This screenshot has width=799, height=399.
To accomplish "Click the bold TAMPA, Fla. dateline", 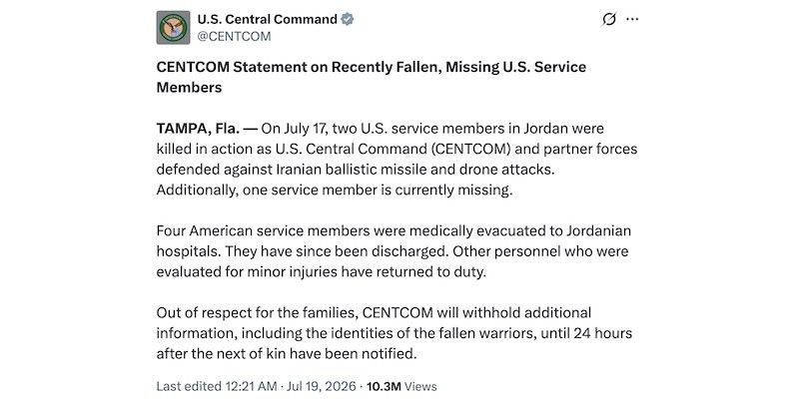I will pos(198,129).
